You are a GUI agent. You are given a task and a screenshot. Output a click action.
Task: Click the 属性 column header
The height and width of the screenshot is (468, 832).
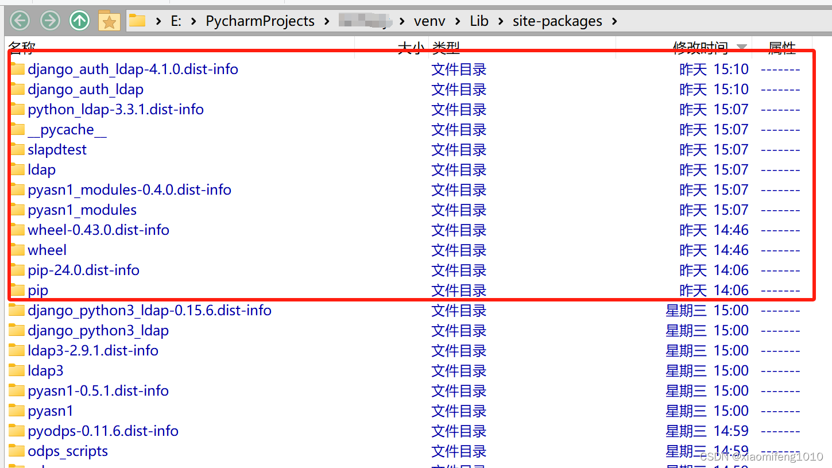point(782,48)
